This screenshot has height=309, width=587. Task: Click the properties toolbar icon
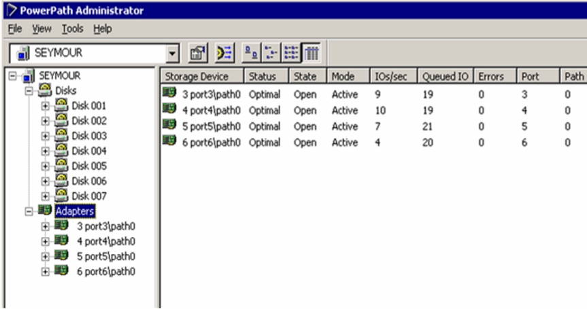(198, 53)
